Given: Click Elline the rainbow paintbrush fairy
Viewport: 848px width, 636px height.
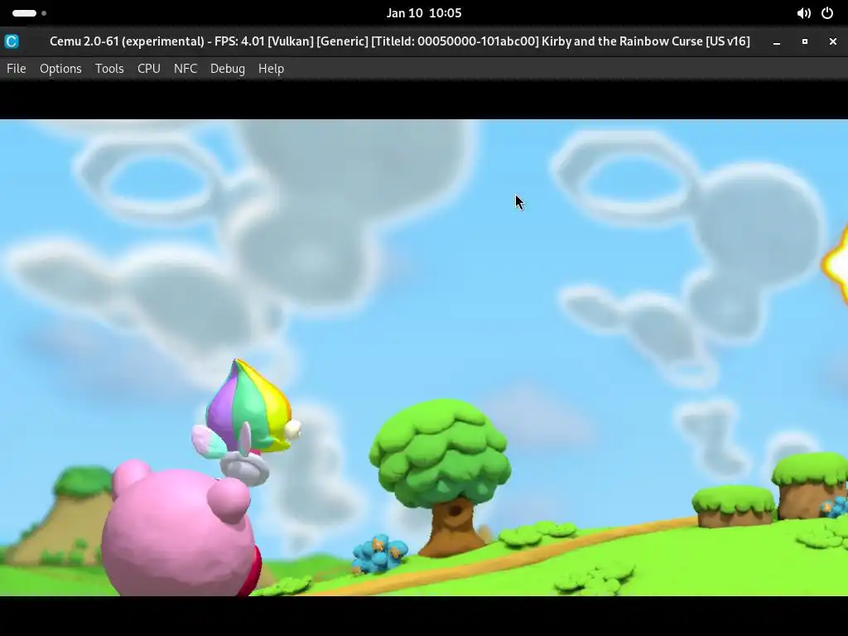Looking at the screenshot, I should [x=246, y=422].
